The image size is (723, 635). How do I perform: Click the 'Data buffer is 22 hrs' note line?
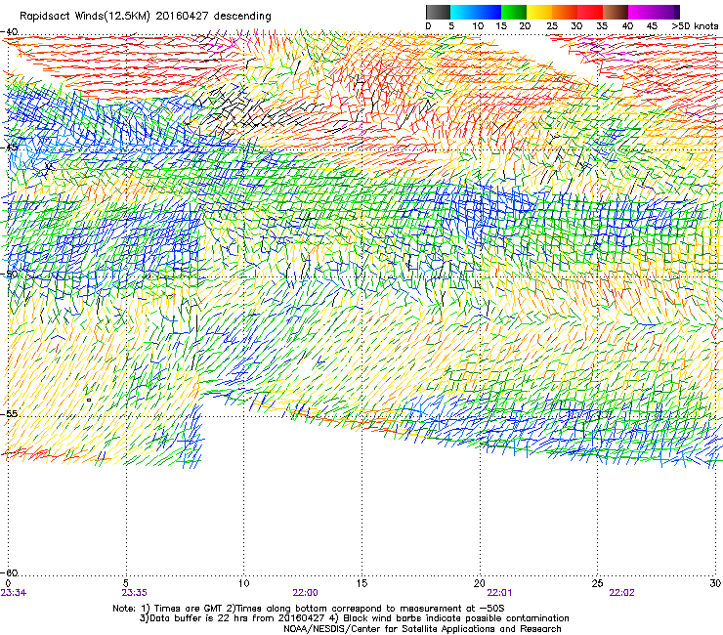[x=354, y=618]
